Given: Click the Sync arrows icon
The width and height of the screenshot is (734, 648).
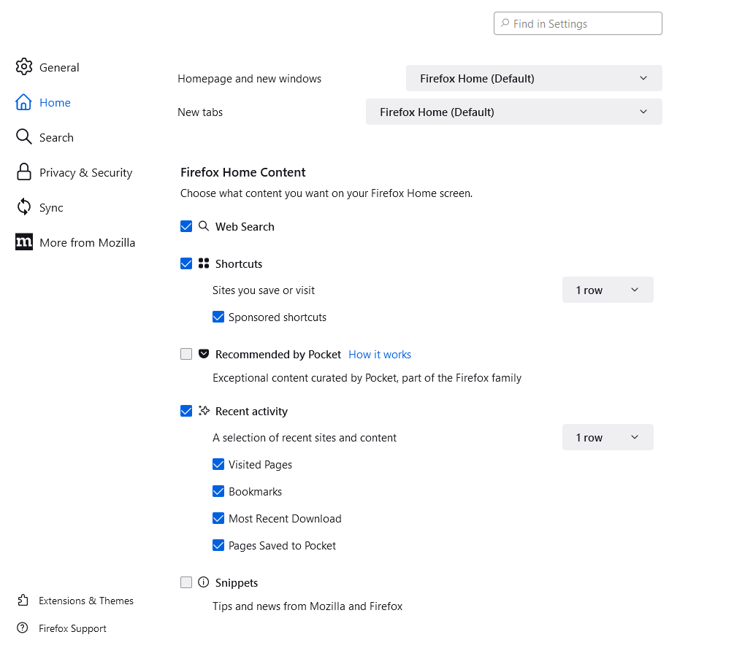Looking at the screenshot, I should [24, 207].
